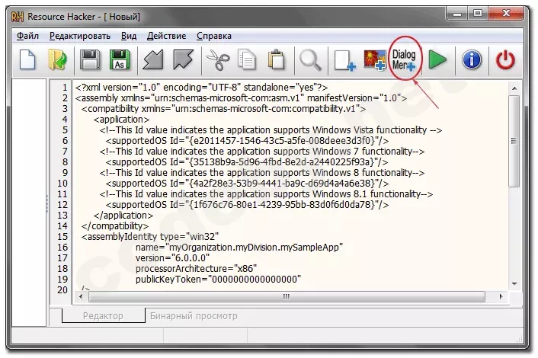Switch to the Бинарный просмотр tab
This screenshot has width=538, height=358.
(x=194, y=315)
